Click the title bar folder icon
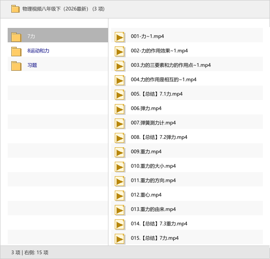 click(15, 9)
